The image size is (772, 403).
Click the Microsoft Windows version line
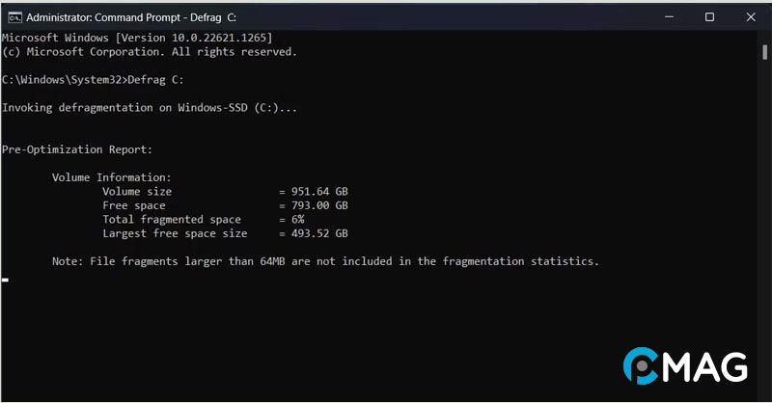pos(130,37)
